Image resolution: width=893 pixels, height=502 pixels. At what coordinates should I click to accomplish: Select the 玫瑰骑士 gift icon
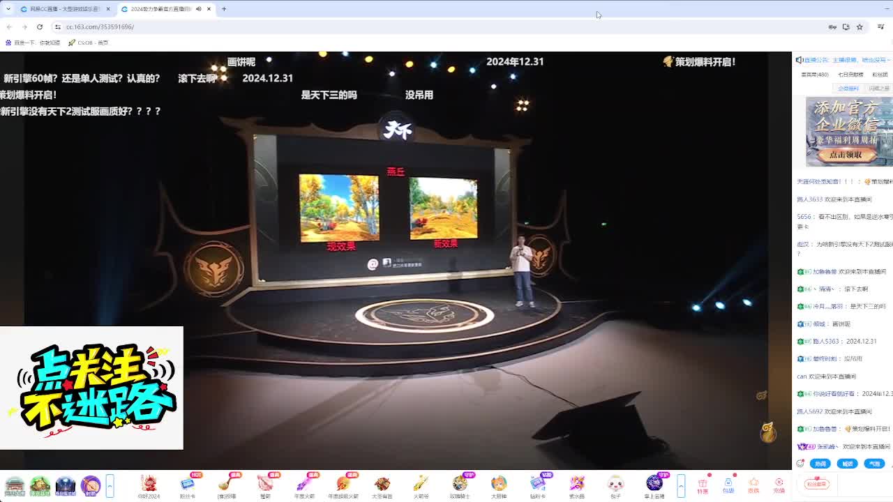pos(460,483)
